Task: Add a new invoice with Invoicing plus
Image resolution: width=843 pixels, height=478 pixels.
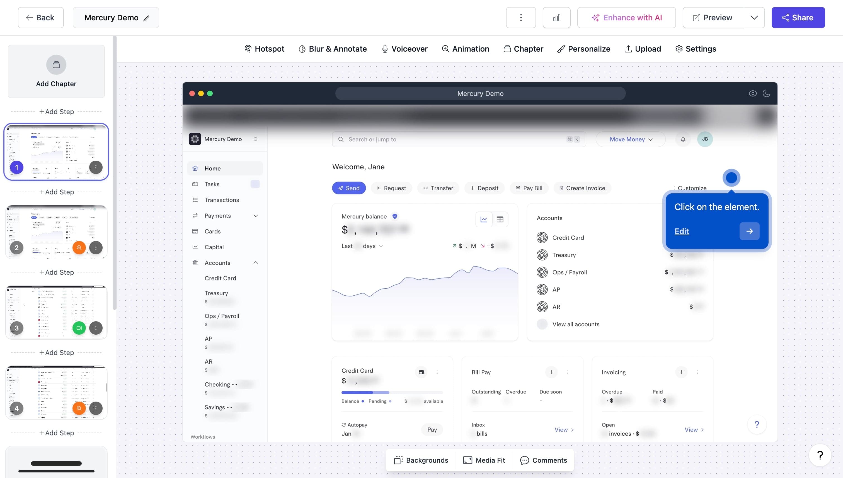Action: [x=681, y=372]
